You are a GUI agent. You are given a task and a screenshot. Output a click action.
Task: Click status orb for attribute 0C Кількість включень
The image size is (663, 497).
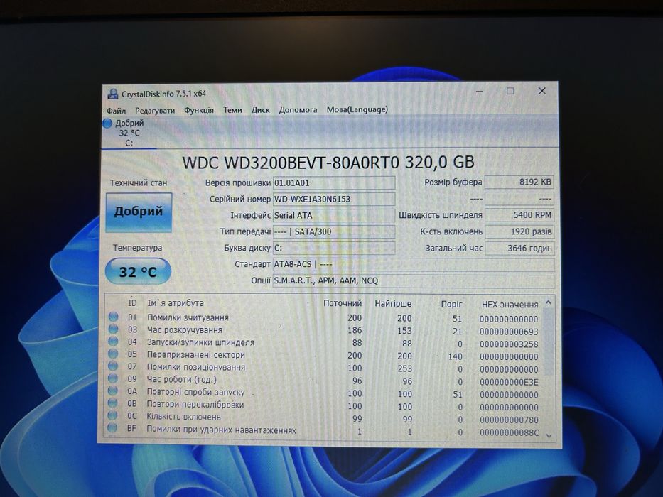112,415
